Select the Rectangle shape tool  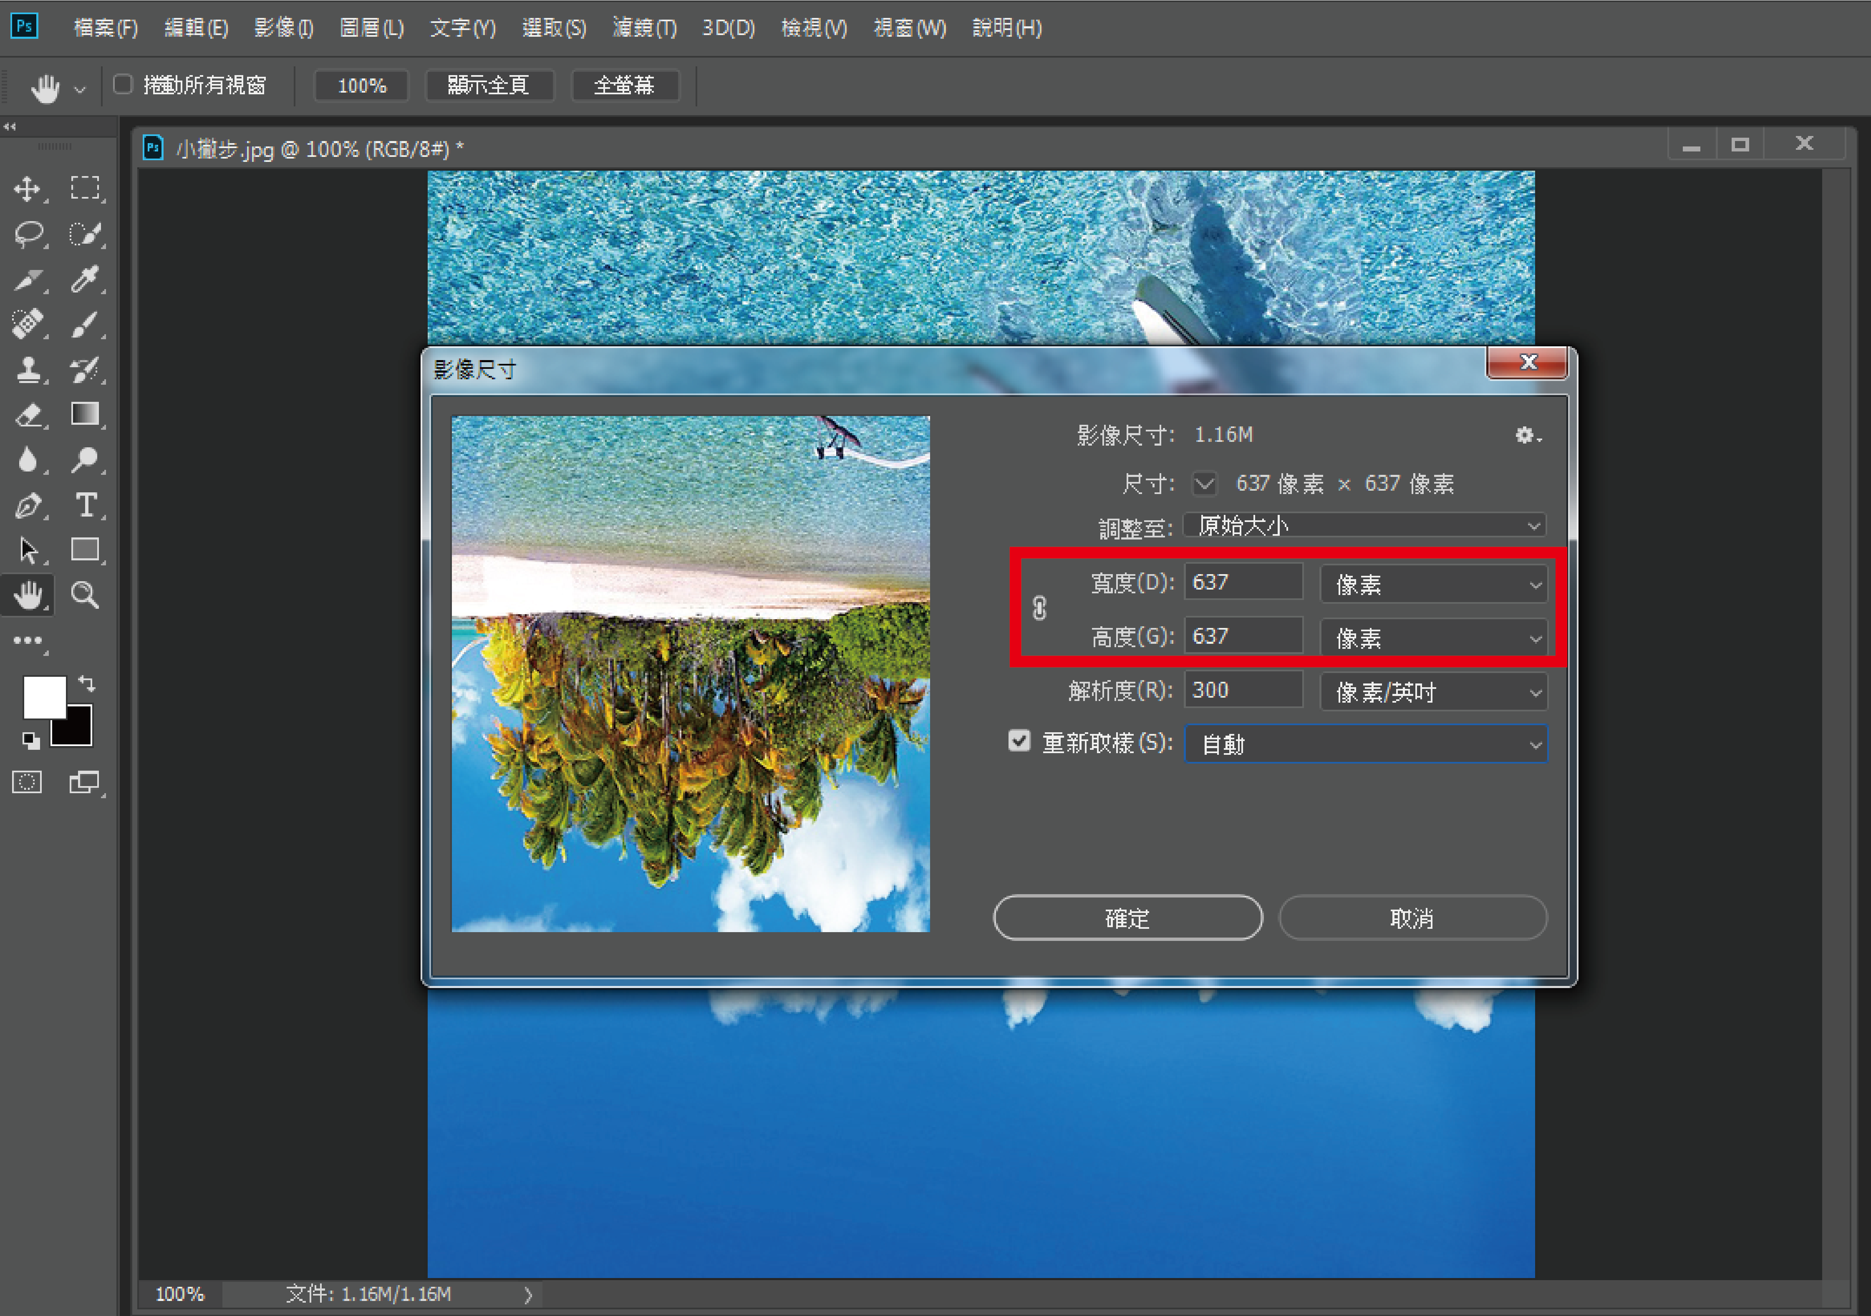pyautogui.click(x=85, y=551)
